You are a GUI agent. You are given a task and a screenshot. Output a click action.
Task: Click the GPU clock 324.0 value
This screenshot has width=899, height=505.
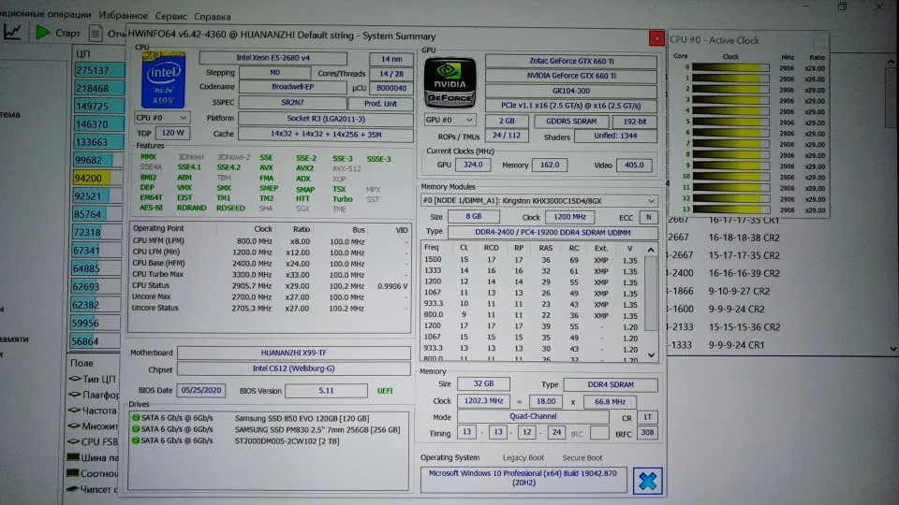472,165
